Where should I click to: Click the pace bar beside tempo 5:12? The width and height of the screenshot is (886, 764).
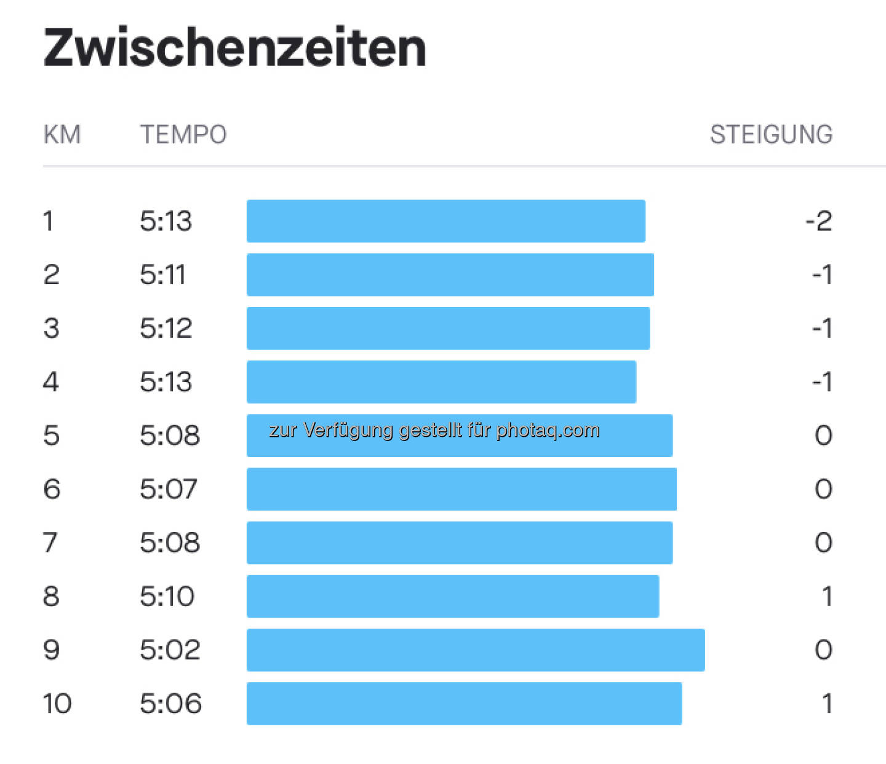pos(448,328)
